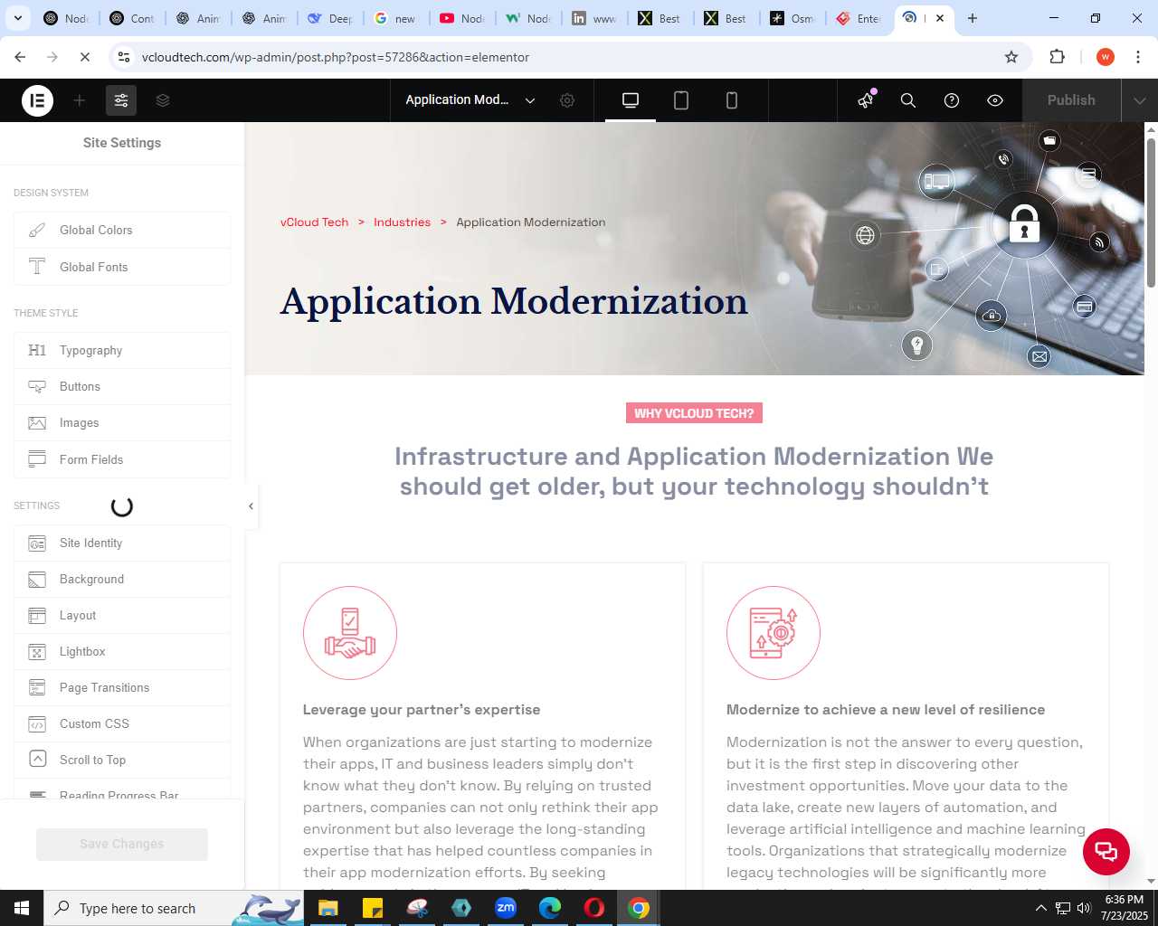Screen dimensions: 1158x926
Task: Open Zoom from the taskbar
Action: 506,908
